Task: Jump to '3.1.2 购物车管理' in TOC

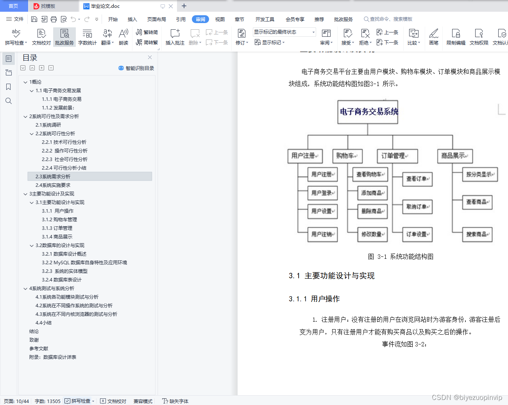Action: [x=59, y=220]
